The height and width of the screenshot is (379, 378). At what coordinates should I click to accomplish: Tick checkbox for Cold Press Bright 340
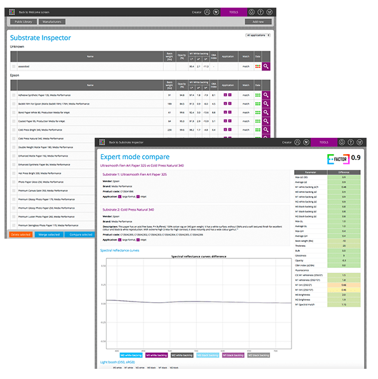click(x=14, y=130)
